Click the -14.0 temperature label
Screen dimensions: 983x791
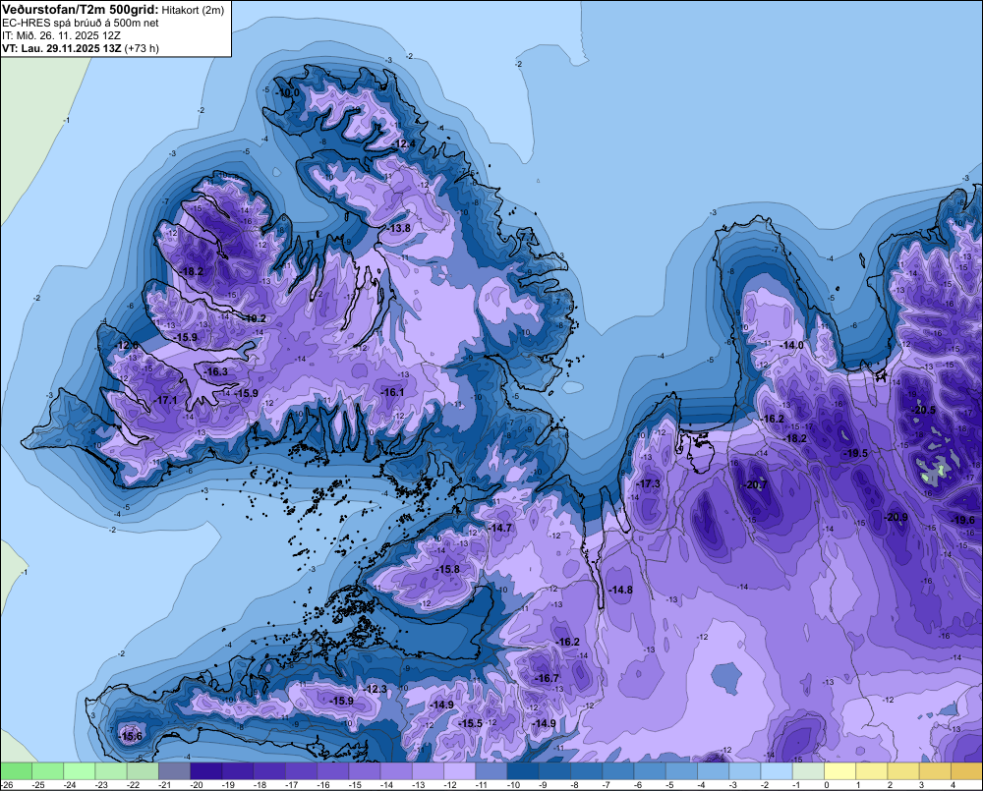coord(791,345)
